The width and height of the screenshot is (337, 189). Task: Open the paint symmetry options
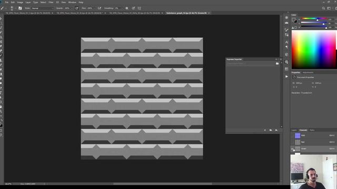139,8
